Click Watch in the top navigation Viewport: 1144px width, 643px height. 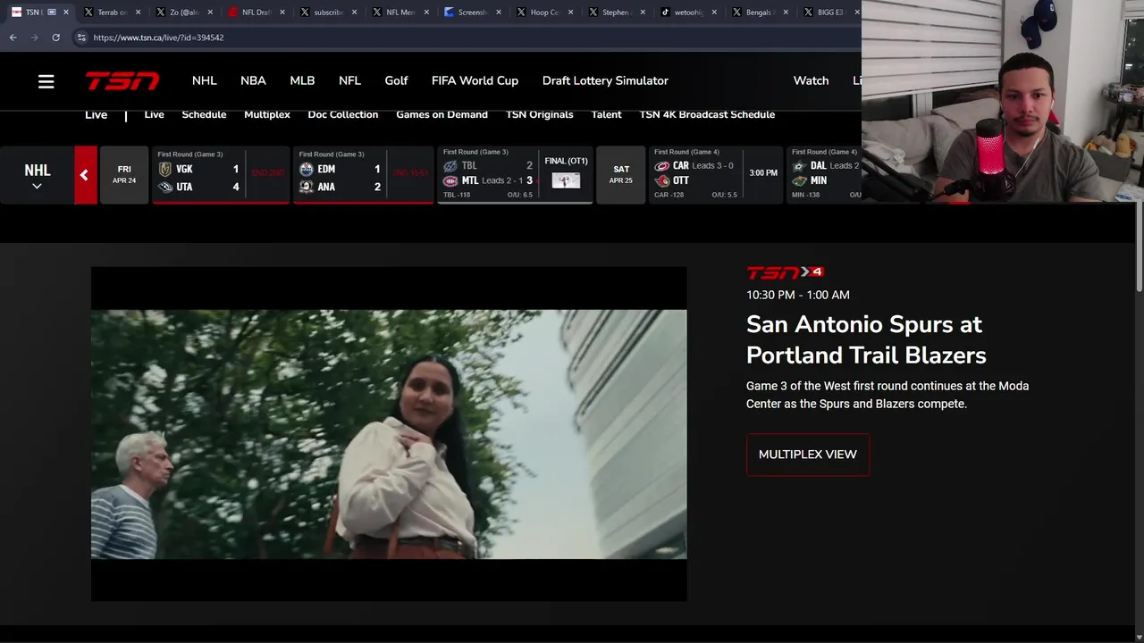[811, 80]
